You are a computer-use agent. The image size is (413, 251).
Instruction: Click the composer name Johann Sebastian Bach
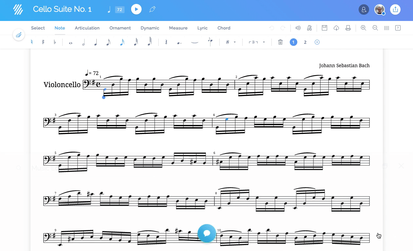344,66
